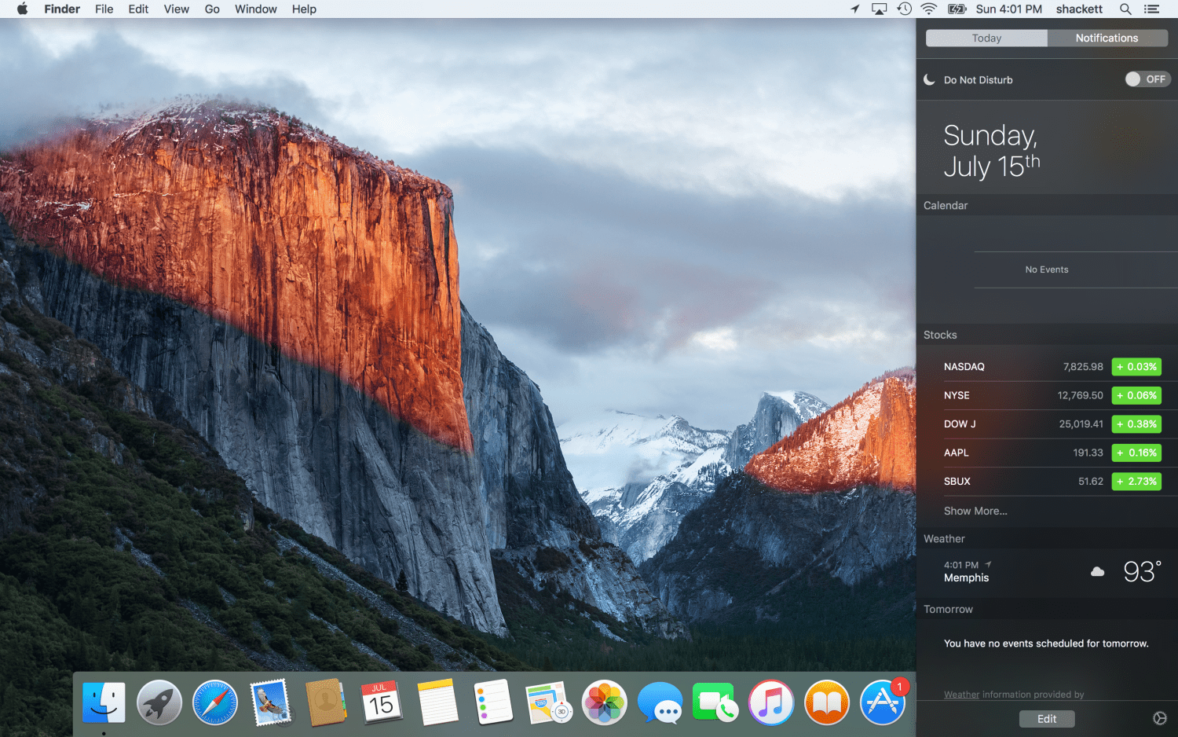The height and width of the screenshot is (737, 1178).
Task: Click Memphis in the Weather widget
Action: tap(967, 577)
